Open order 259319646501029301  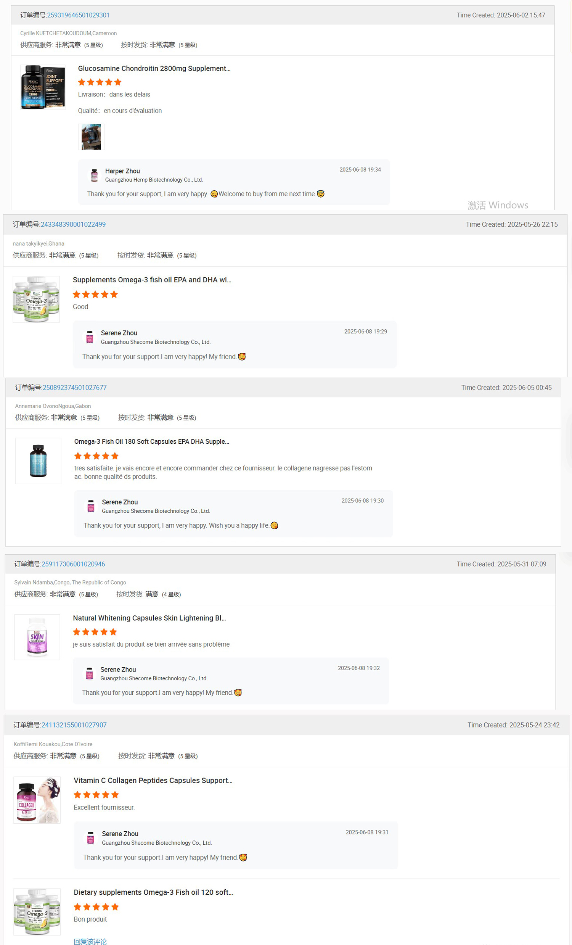click(x=78, y=15)
